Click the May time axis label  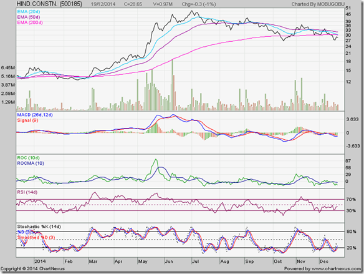point(143,262)
